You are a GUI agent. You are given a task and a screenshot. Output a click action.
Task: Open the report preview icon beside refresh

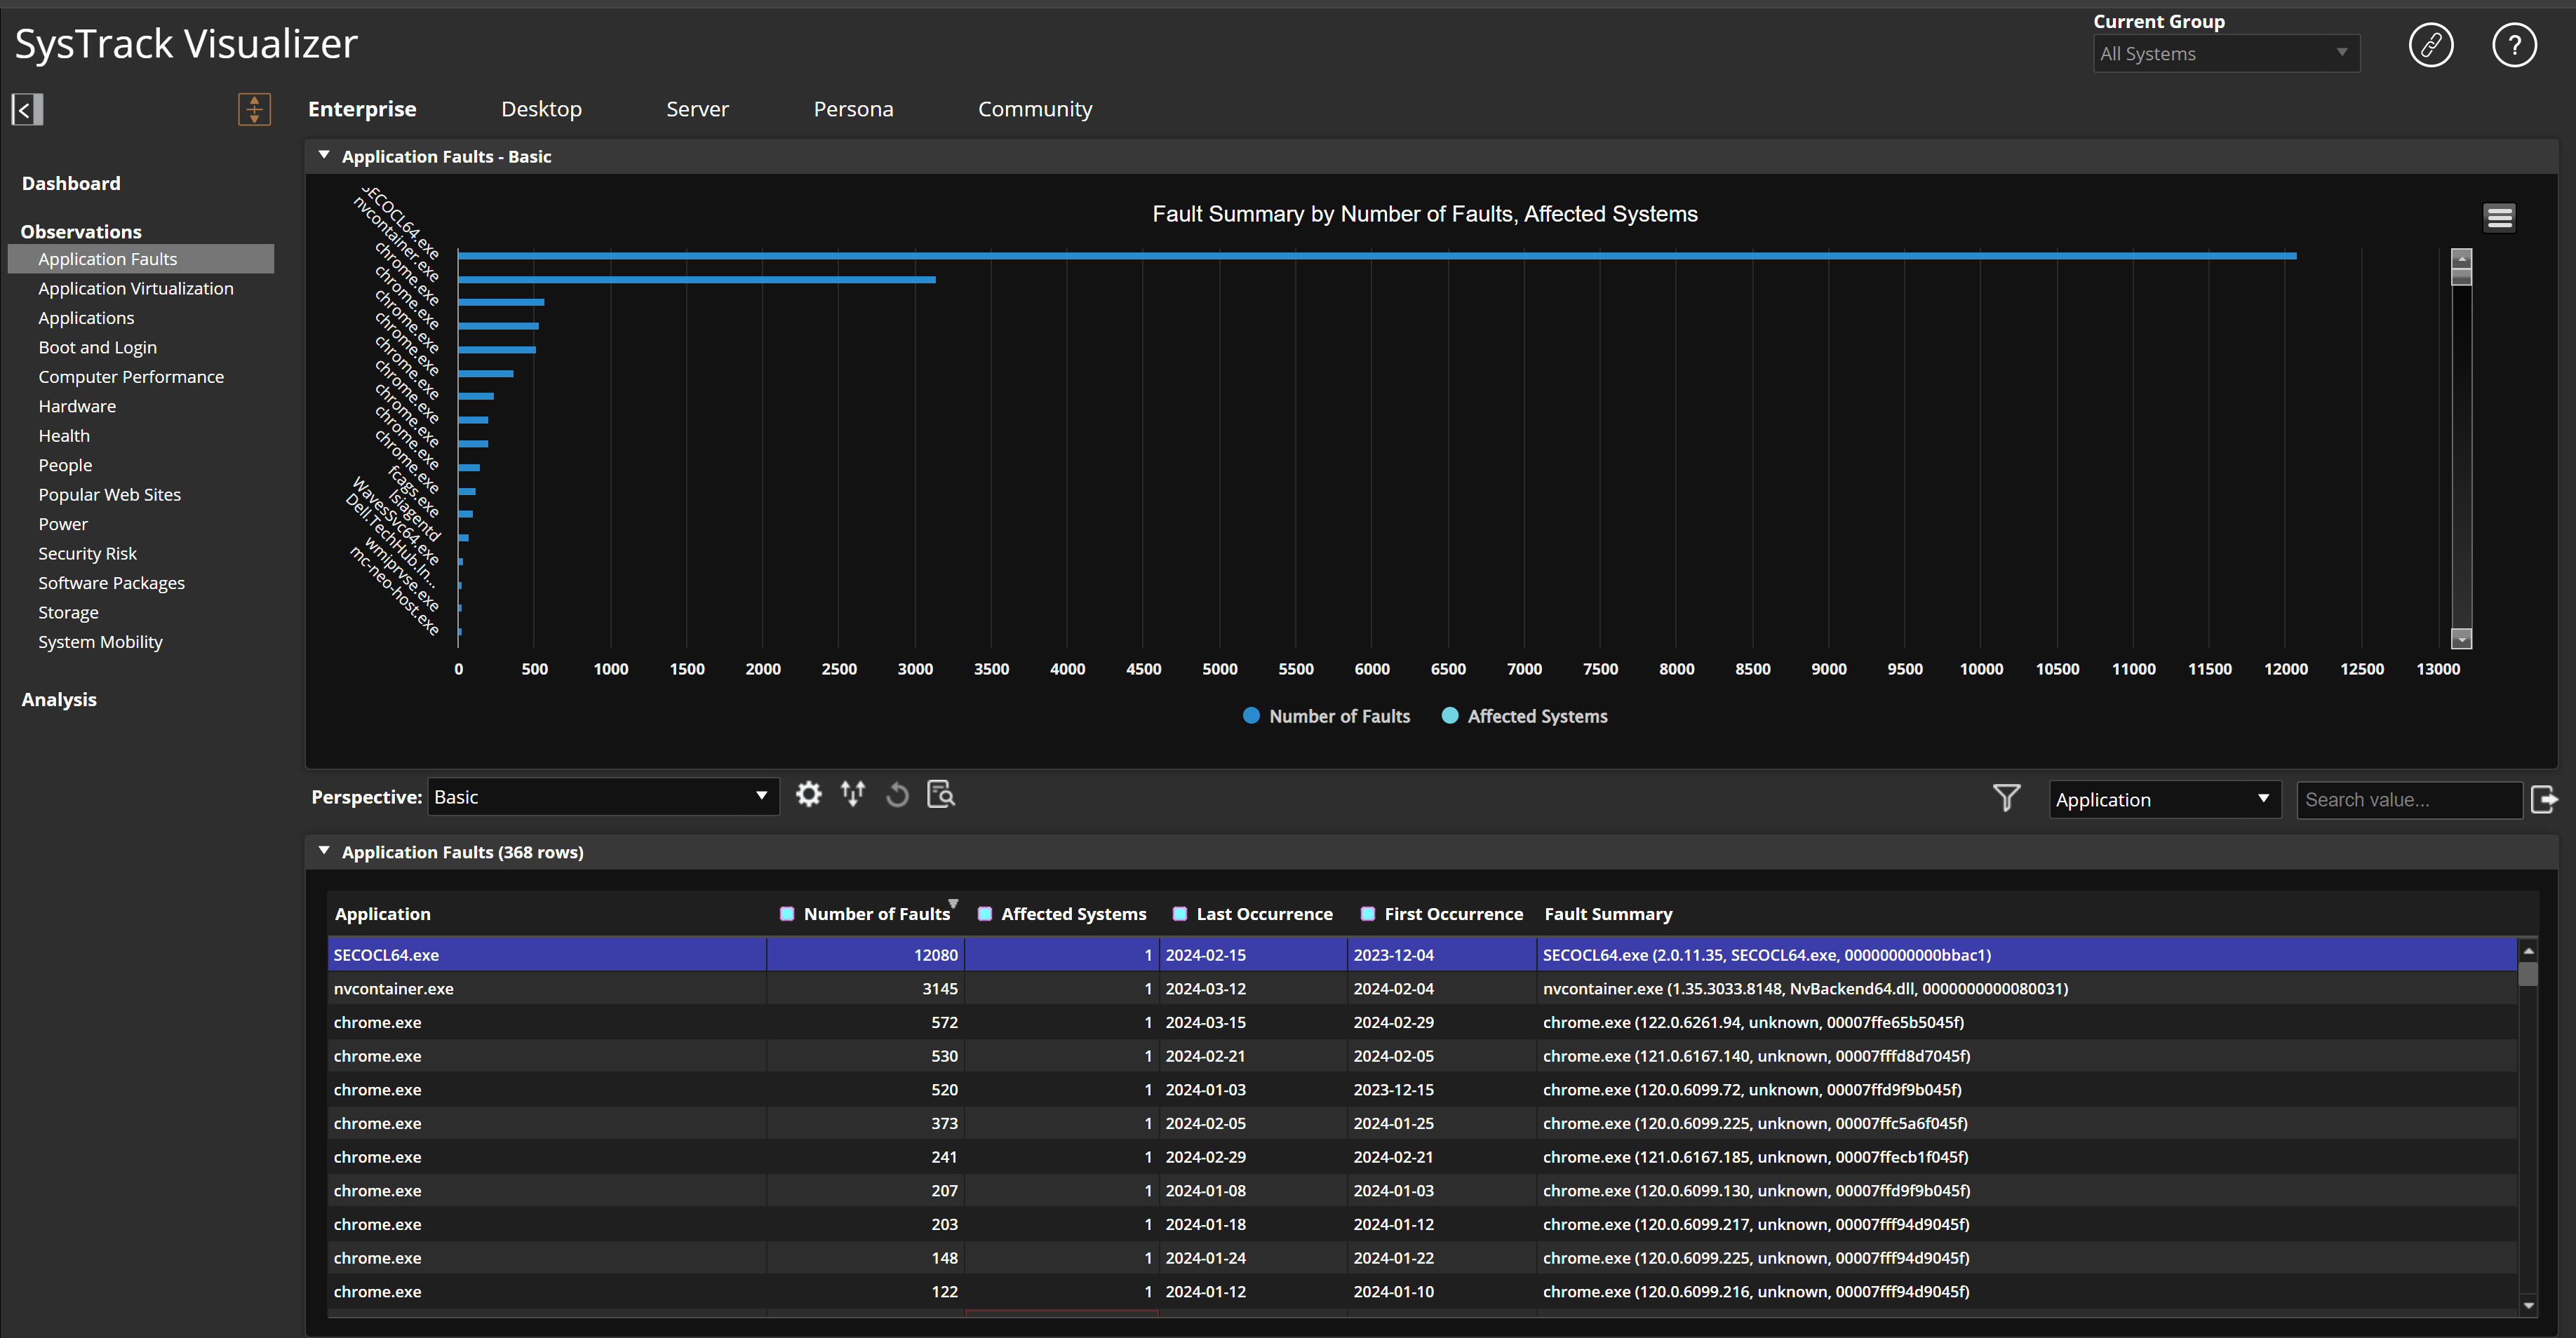click(941, 795)
